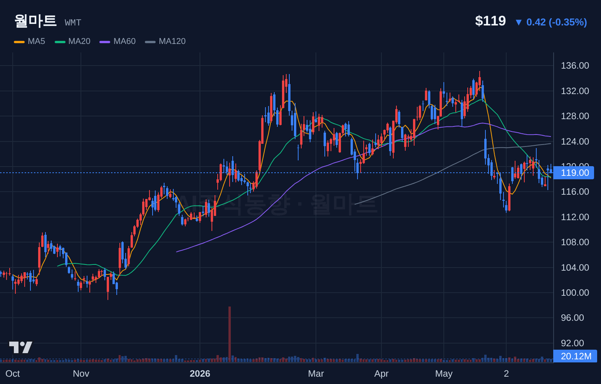Click the purple MA60 legend swatch
The height and width of the screenshot is (384, 601).
pos(105,42)
